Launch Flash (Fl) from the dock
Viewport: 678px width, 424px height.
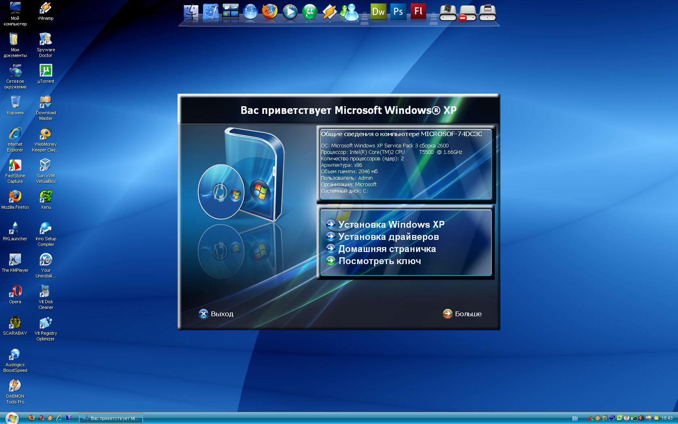(x=418, y=11)
